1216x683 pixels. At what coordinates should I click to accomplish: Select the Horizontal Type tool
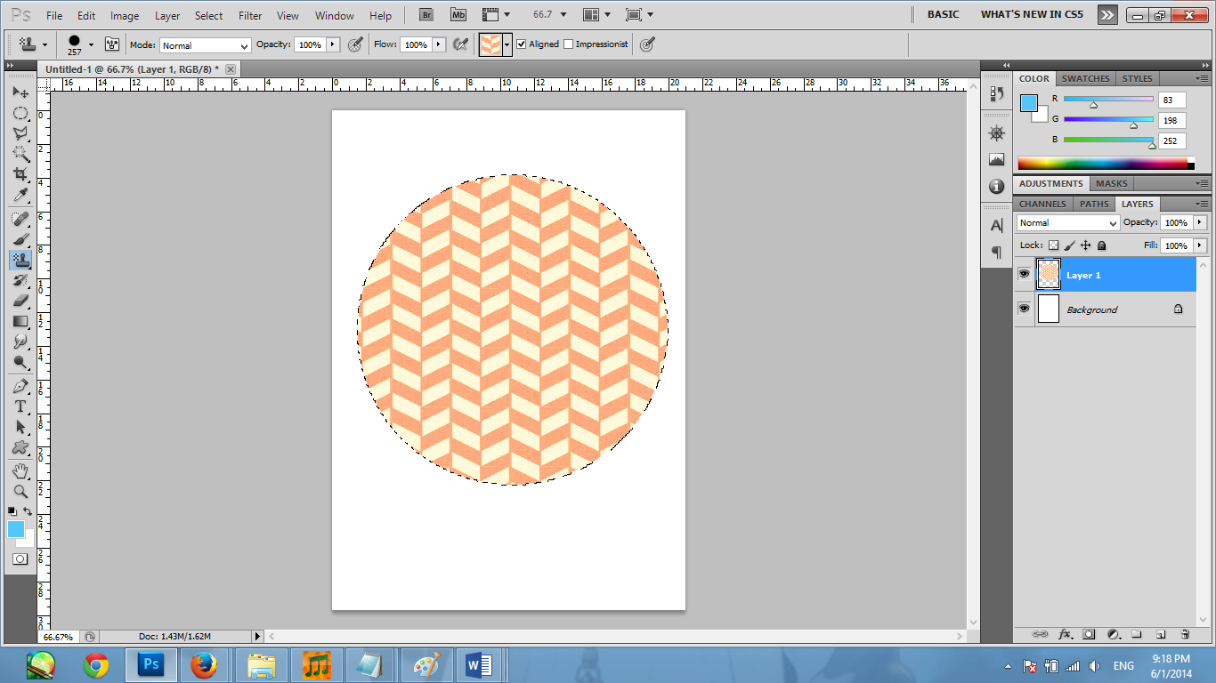click(20, 406)
